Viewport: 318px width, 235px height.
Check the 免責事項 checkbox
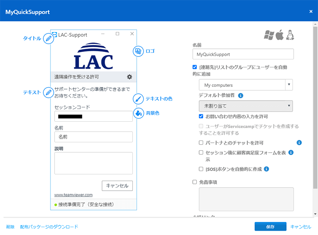coord(194,182)
